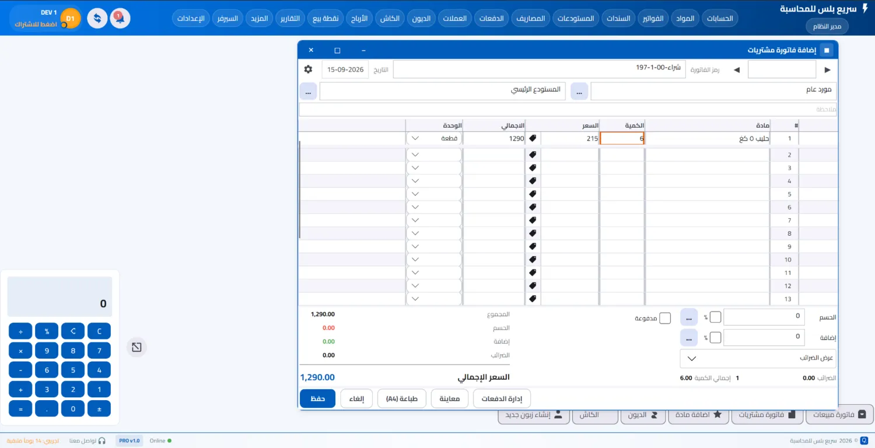This screenshot has width=875, height=448.
Task: Go to the next invoice with the right arrow
Action: coord(827,70)
